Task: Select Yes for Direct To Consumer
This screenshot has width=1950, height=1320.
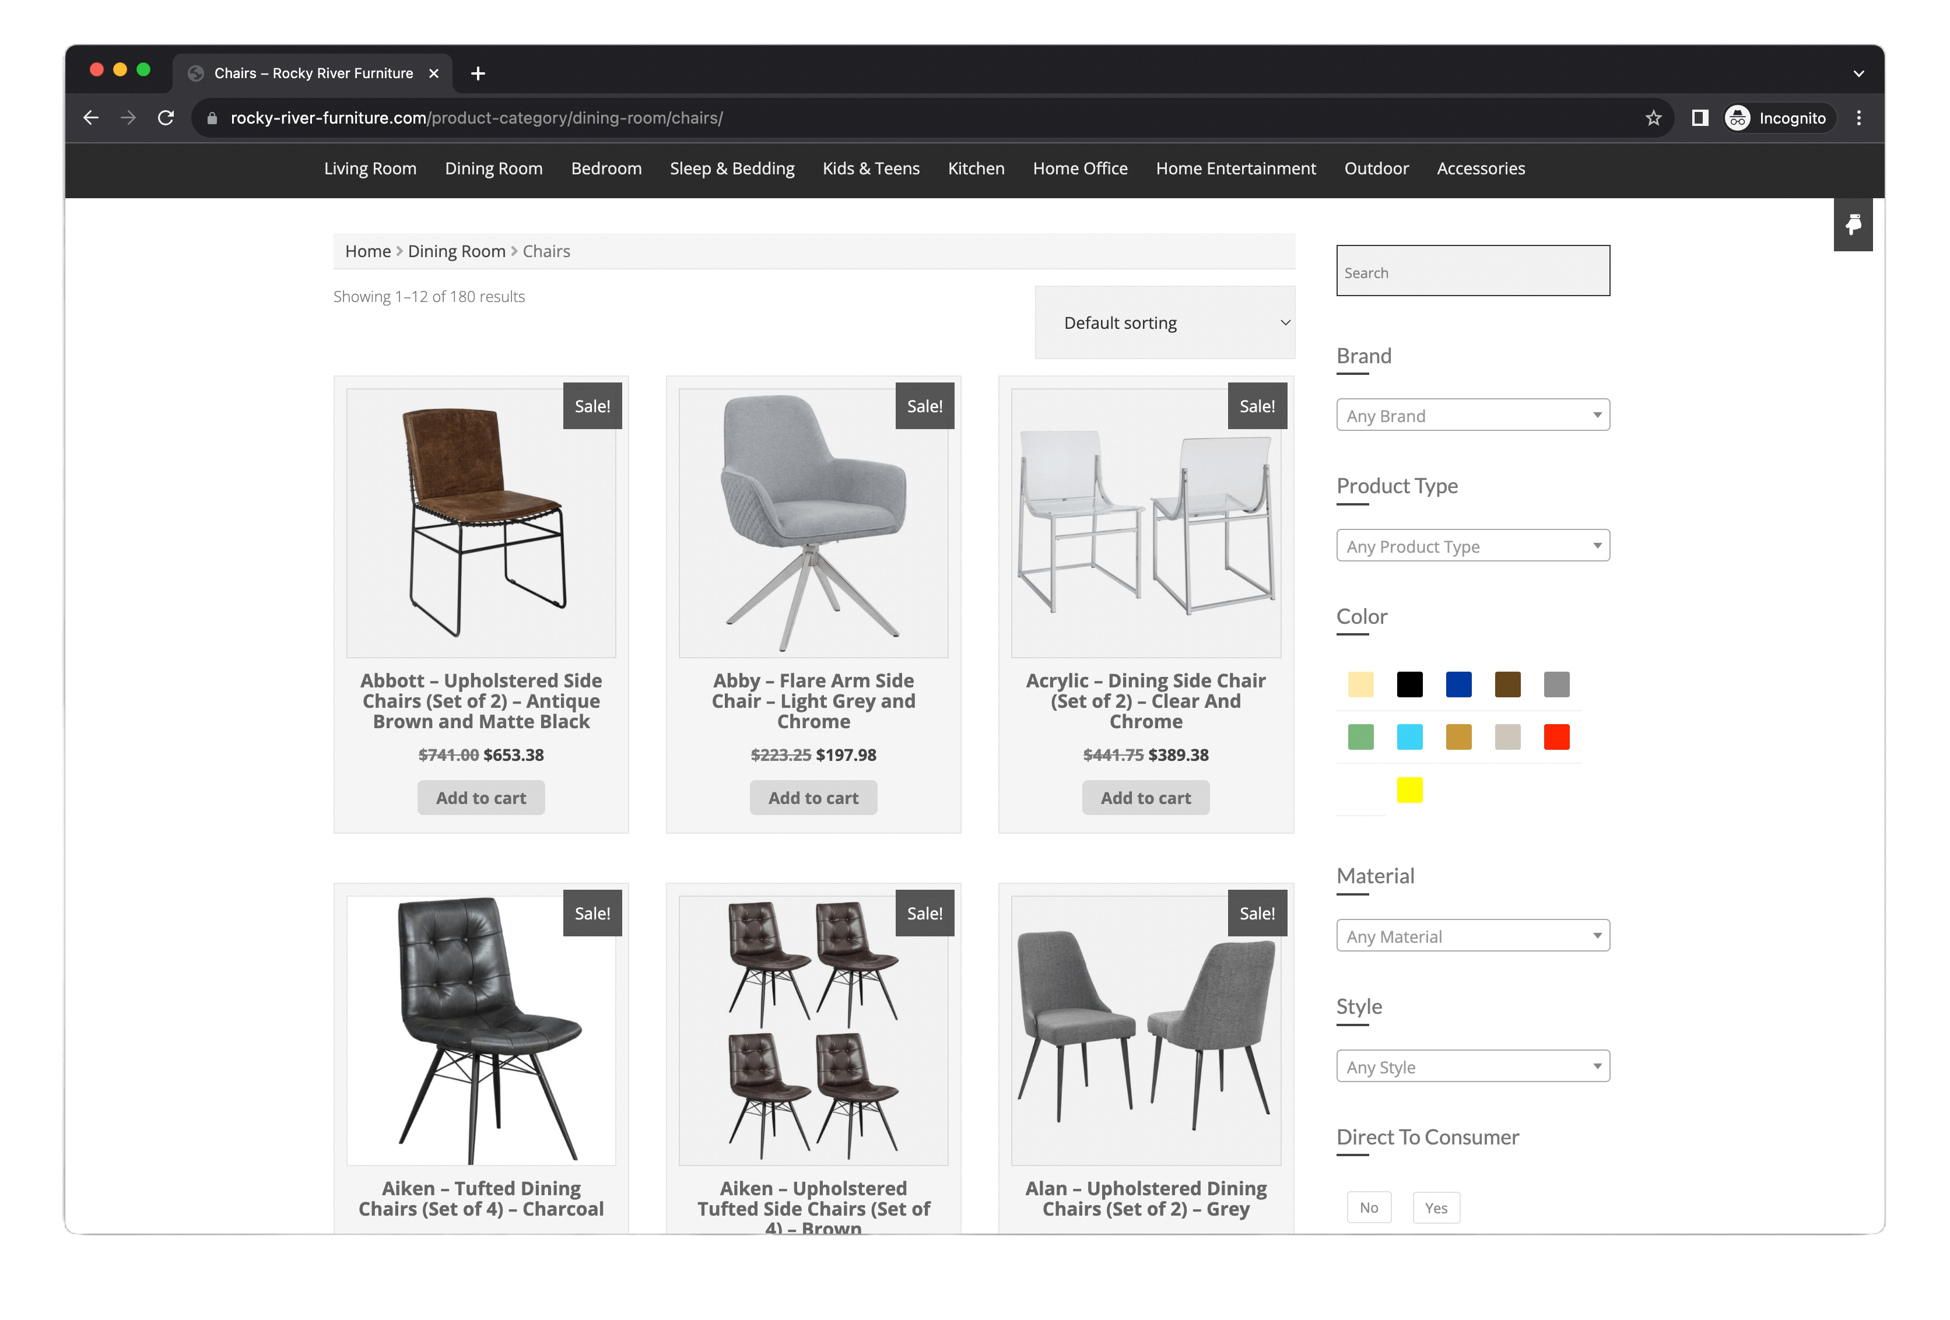Action: click(x=1436, y=1207)
